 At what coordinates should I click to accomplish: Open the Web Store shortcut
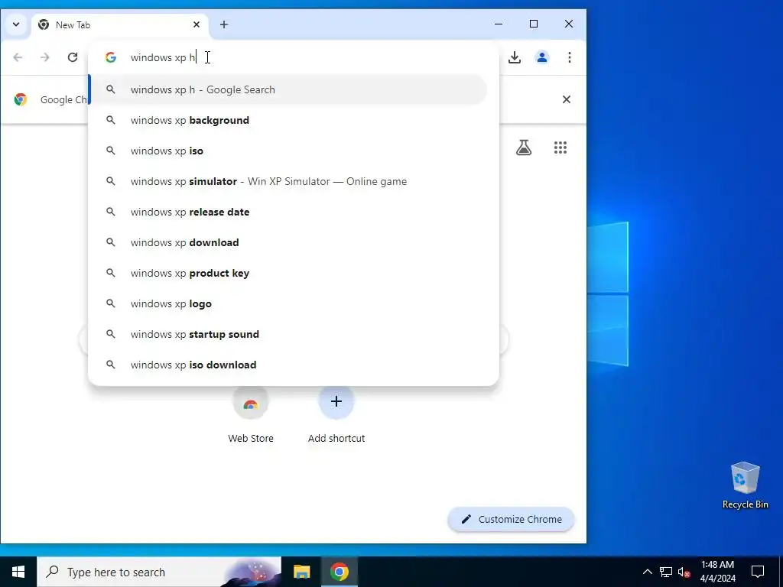pos(251,415)
